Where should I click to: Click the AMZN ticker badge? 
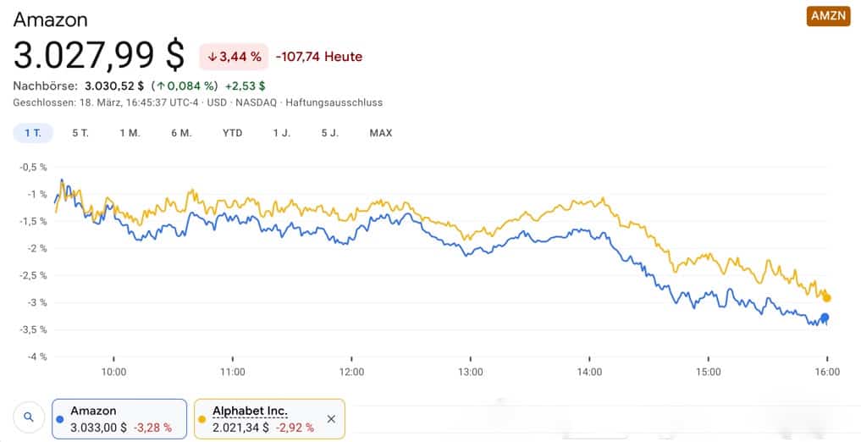(828, 16)
